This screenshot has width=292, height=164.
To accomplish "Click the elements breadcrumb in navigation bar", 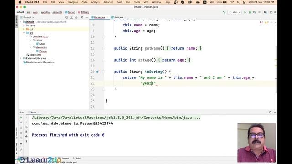I will pos(57,12).
